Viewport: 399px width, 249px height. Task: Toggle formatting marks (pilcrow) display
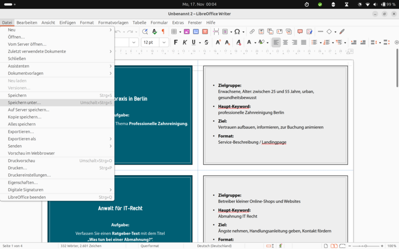[x=163, y=32]
